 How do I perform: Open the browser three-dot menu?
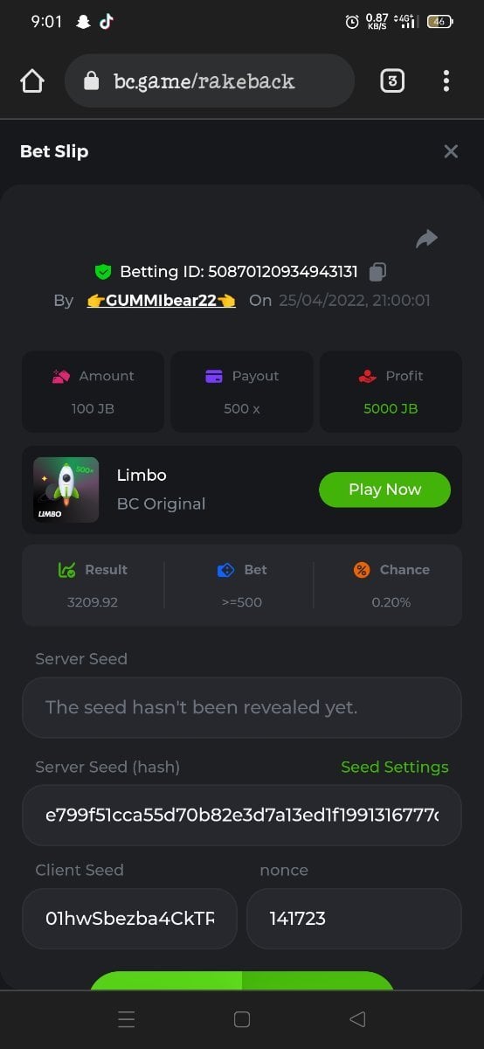click(x=446, y=81)
